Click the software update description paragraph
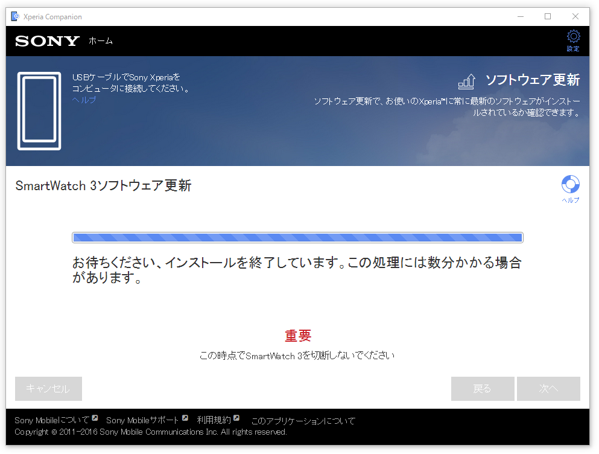The image size is (599, 454). pos(447,107)
